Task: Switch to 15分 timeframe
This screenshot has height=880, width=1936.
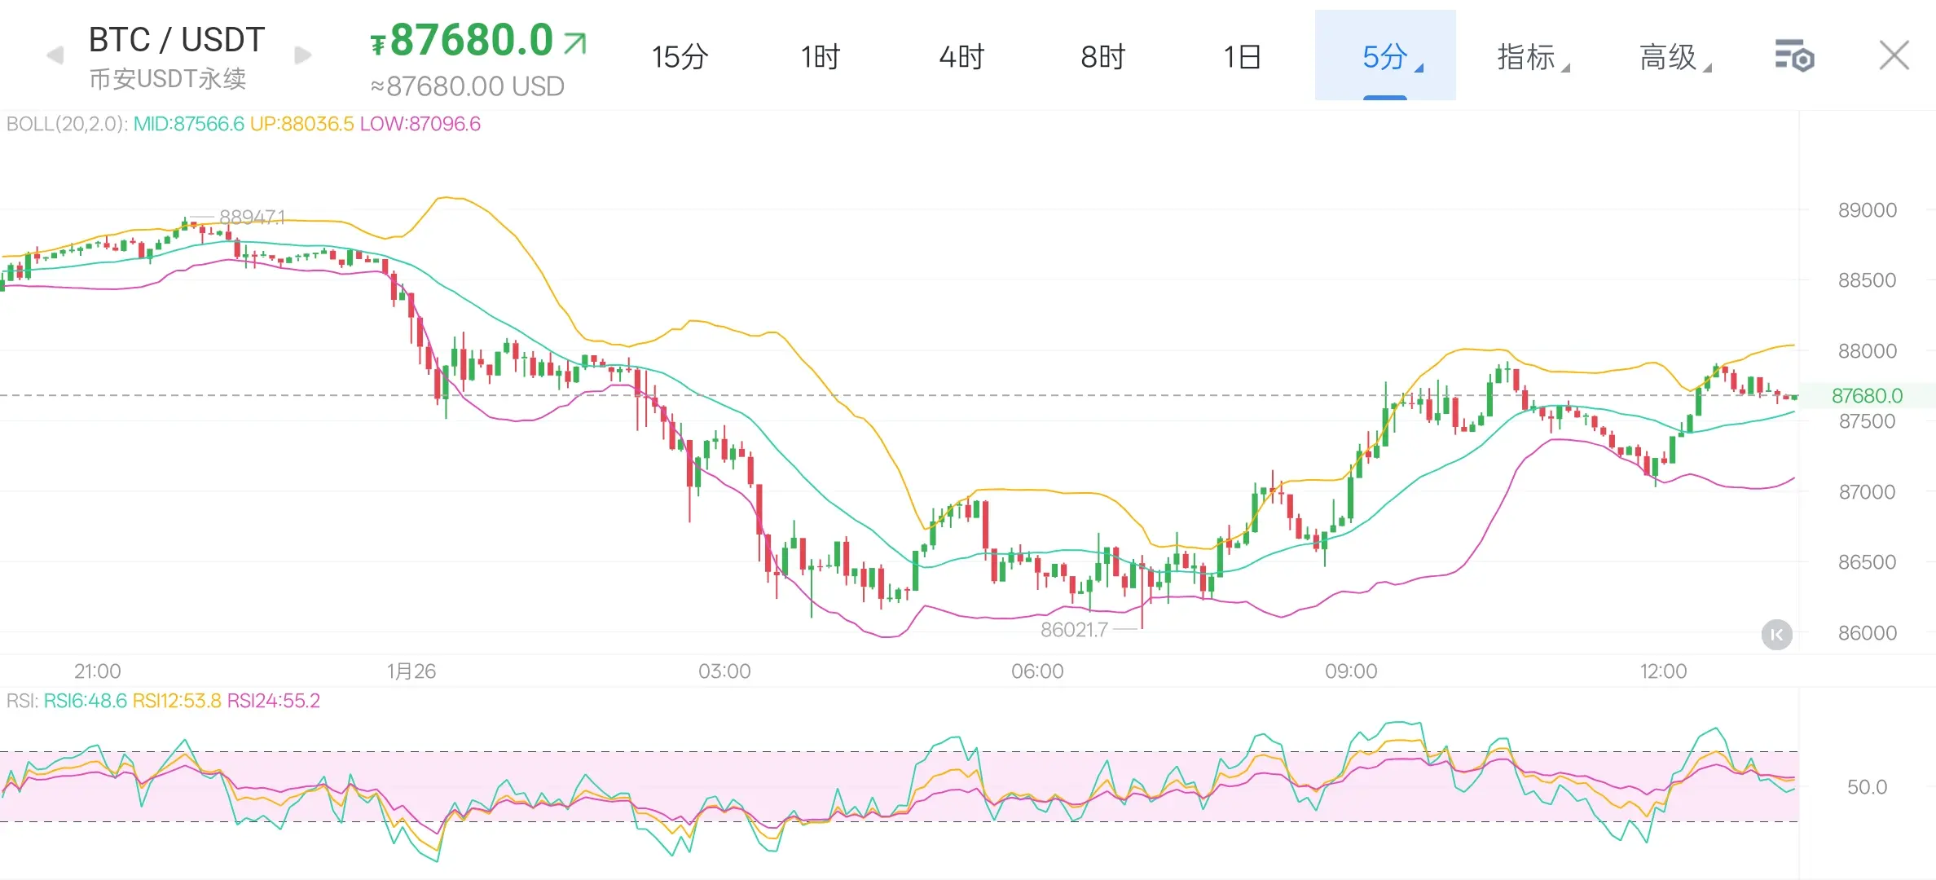Action: [x=680, y=57]
